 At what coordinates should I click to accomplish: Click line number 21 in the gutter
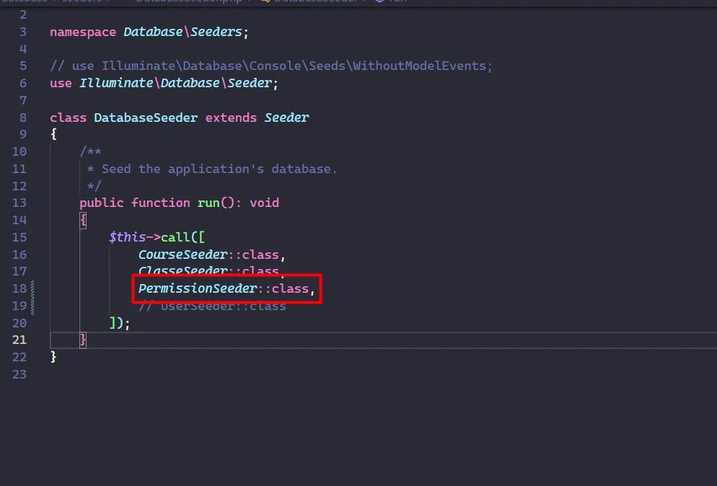(19, 340)
